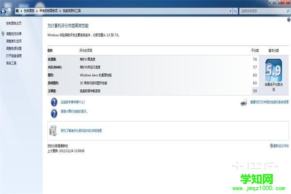This screenshot has width=291, height=194.
Task: Click the refresh button beside address bar
Action: (235, 11)
